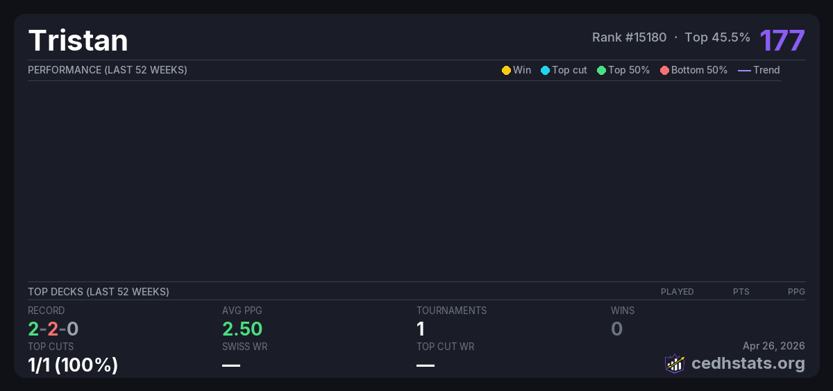The height and width of the screenshot is (391, 833).
Task: Click the Top Decks (Last 52 Weeks) heading
Action: point(99,292)
